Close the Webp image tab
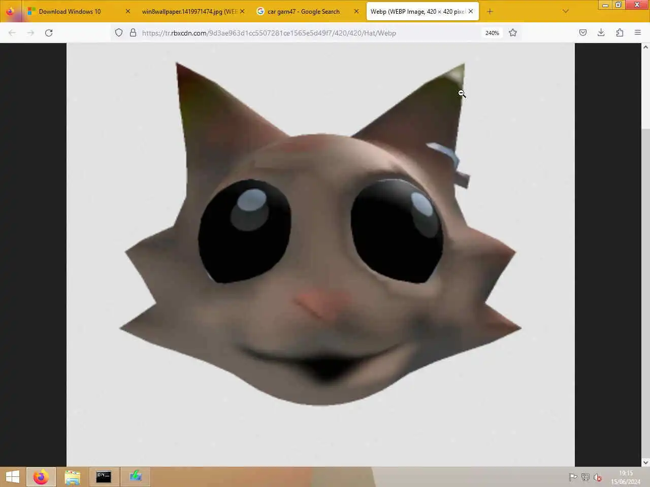The height and width of the screenshot is (487, 650). point(471,11)
